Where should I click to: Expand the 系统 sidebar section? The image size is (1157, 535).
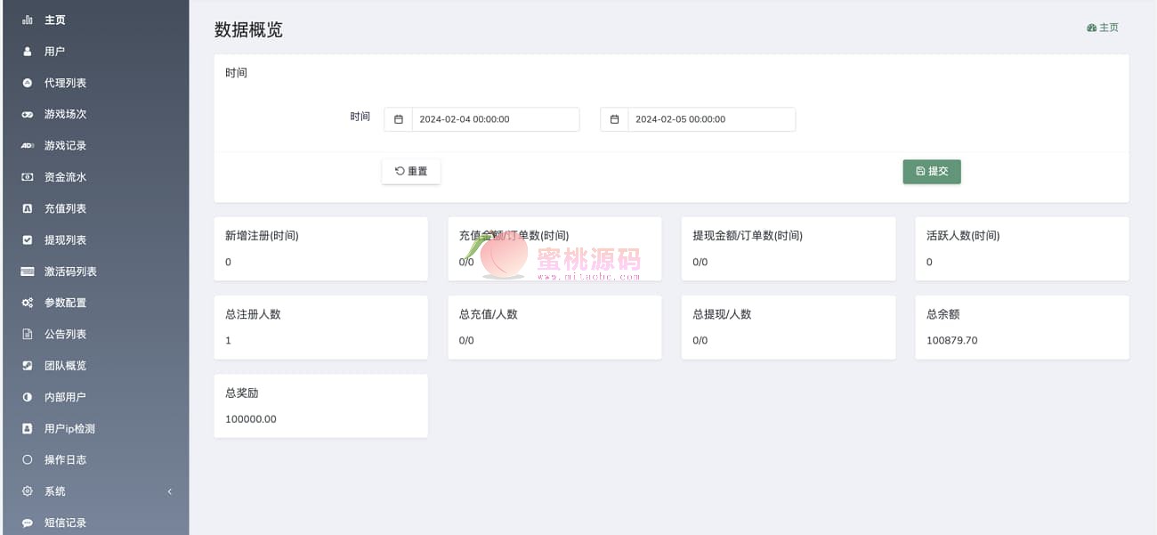point(55,491)
